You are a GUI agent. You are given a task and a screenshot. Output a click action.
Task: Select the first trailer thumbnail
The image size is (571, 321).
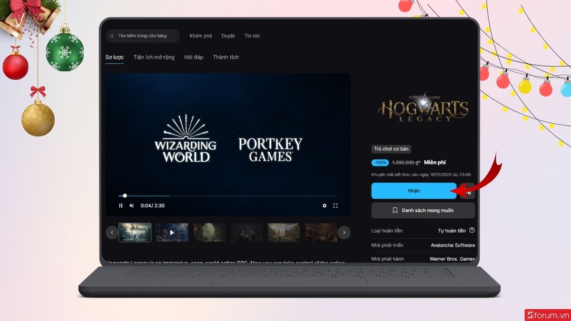135,233
